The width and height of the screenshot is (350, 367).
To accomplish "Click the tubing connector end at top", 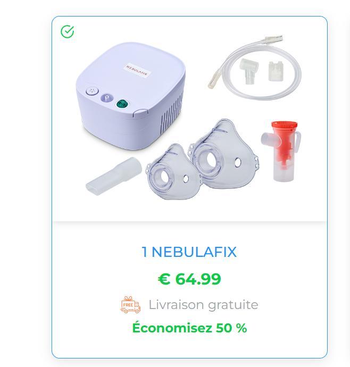I will [x=273, y=38].
